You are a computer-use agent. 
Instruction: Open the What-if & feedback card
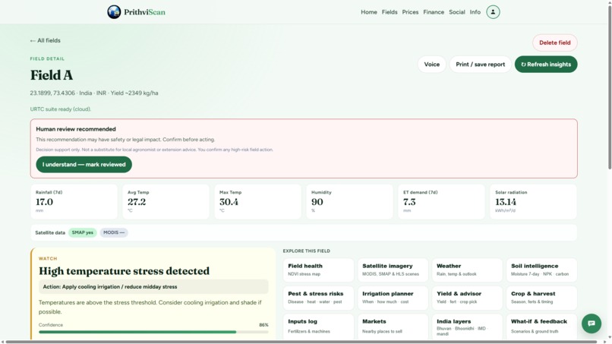click(x=541, y=327)
